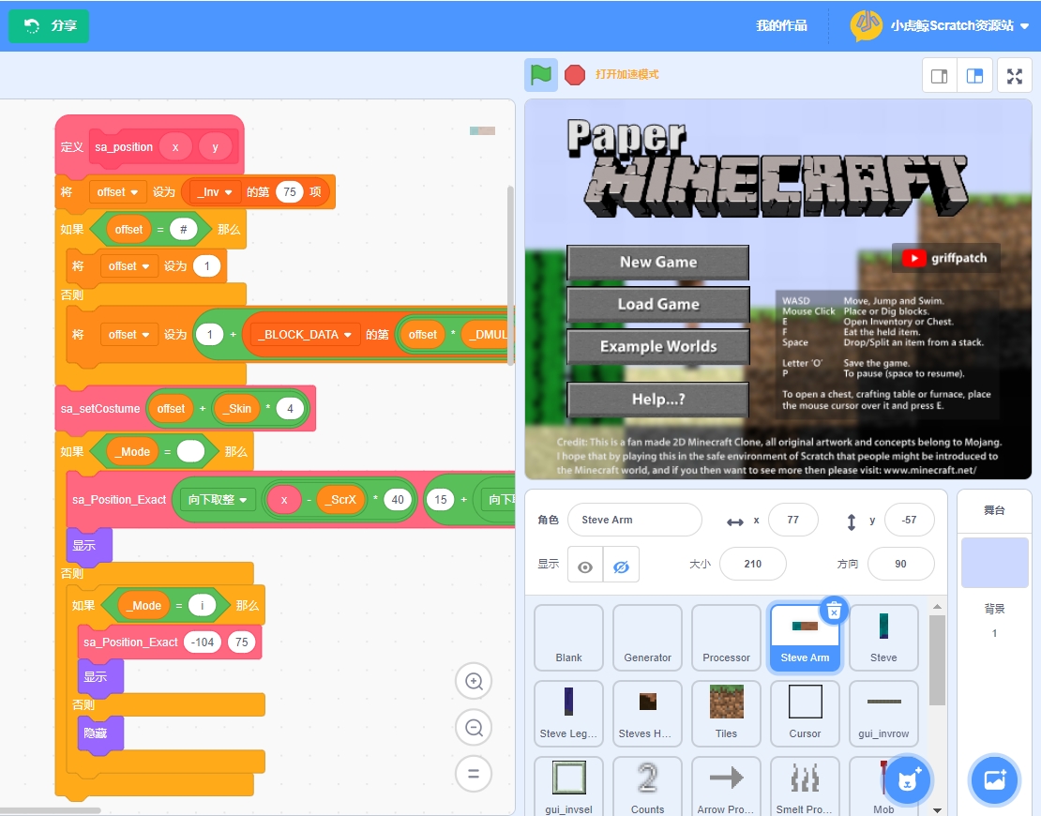Open the 向下取整 operator dropdown
The height and width of the screenshot is (816, 1041).
[217, 499]
